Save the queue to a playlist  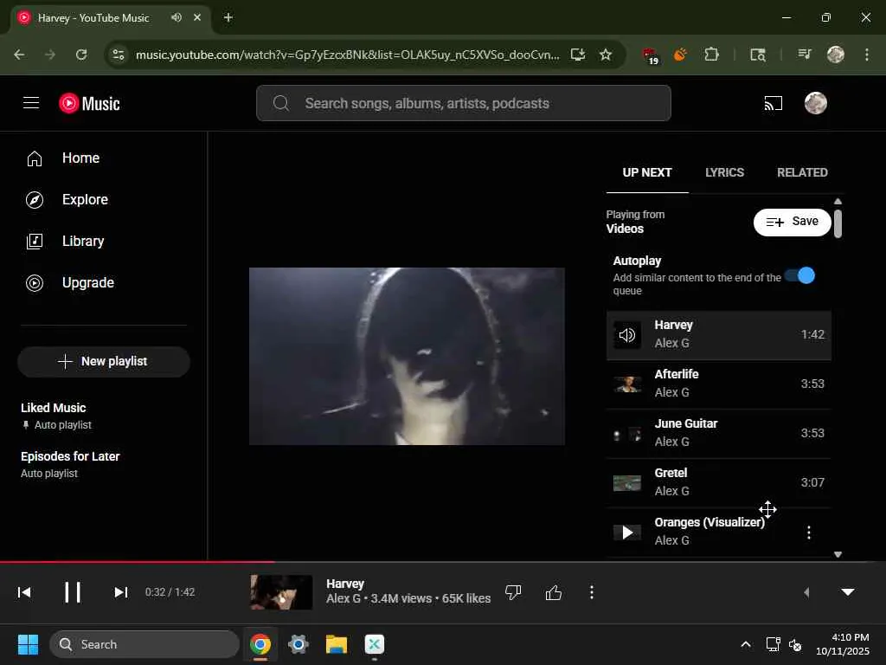[793, 222]
